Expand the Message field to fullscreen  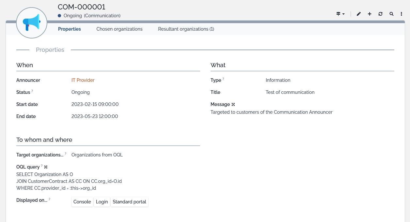234,104
